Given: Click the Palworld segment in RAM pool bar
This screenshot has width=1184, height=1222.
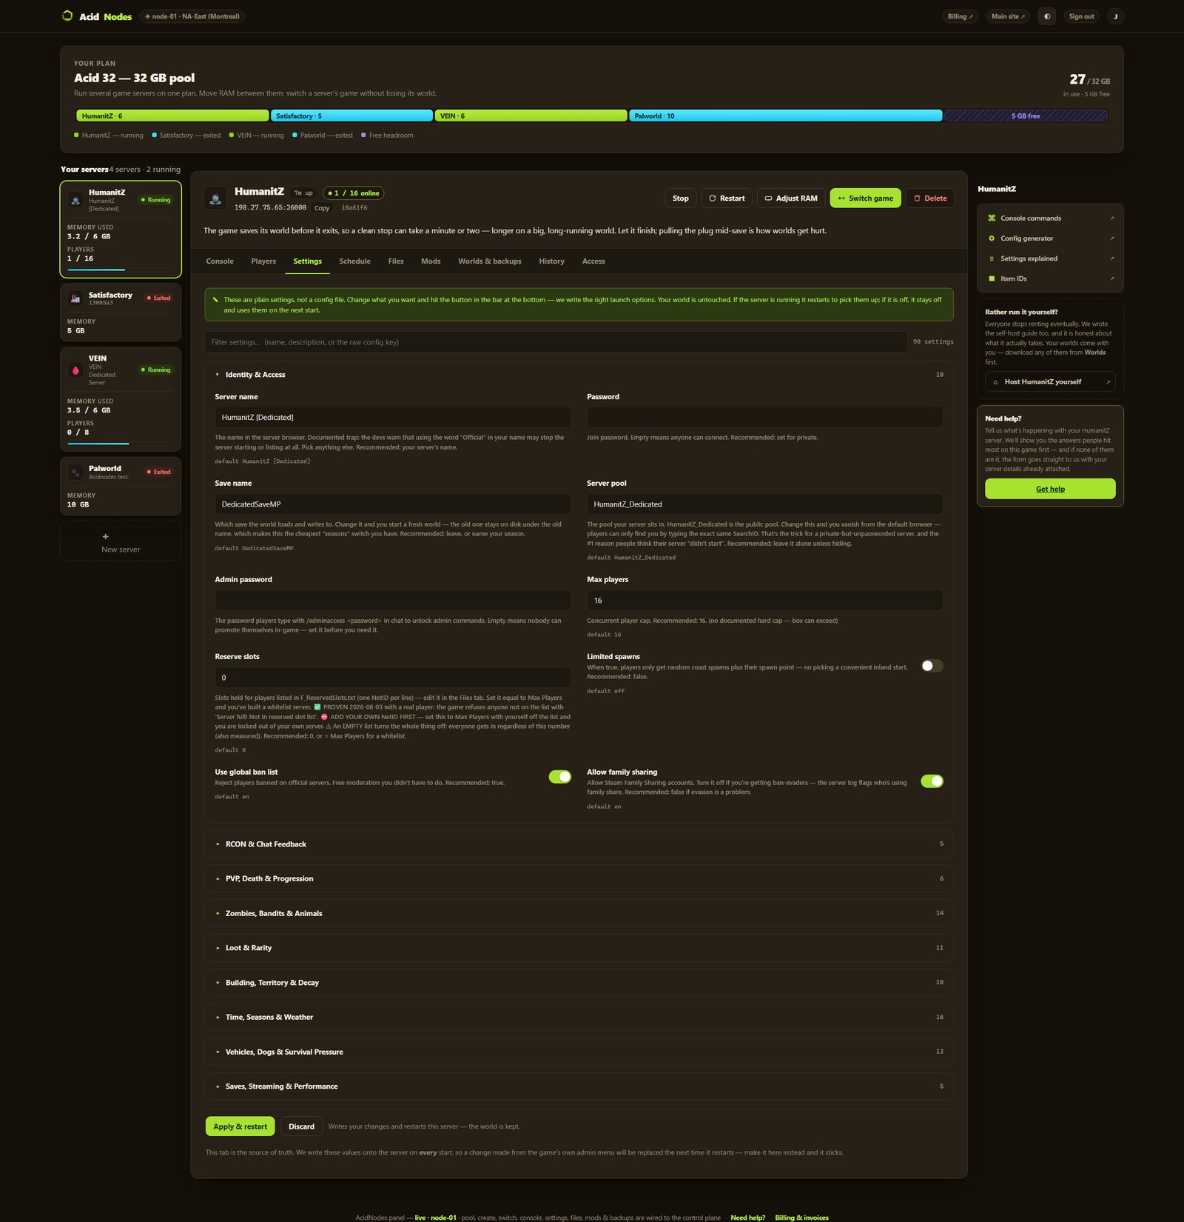Looking at the screenshot, I should [785, 116].
